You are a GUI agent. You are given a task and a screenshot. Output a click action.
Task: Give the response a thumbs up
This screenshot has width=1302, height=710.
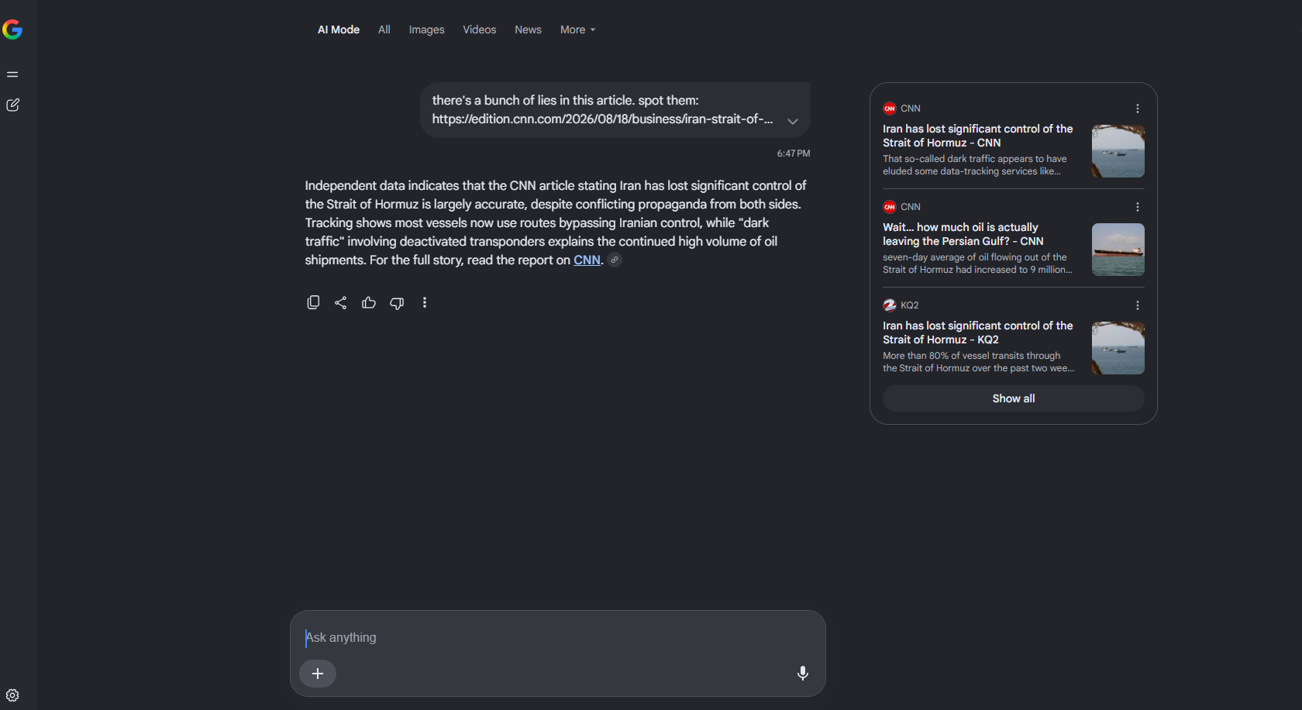pyautogui.click(x=369, y=302)
